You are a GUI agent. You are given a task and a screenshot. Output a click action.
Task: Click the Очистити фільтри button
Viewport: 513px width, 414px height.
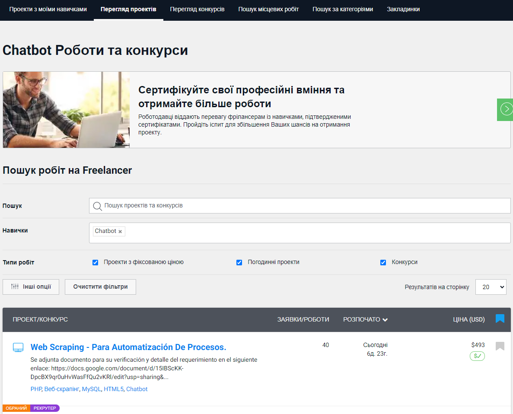(x=100, y=287)
